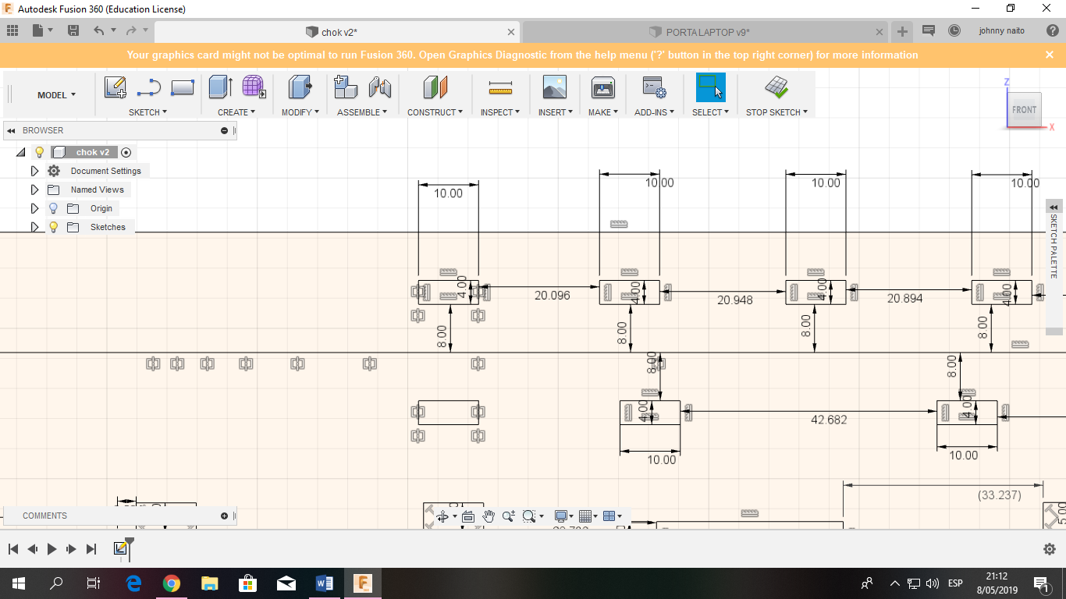
Task: Click the Scripts and Add-Ins icon
Action: click(x=653, y=87)
